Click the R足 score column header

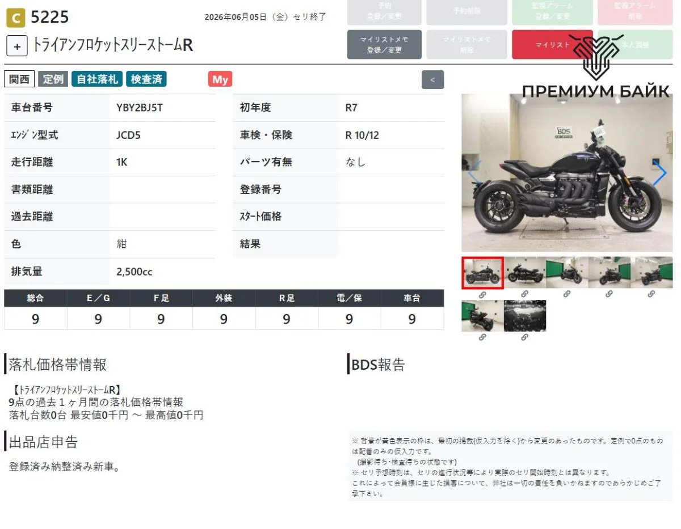[x=287, y=298]
